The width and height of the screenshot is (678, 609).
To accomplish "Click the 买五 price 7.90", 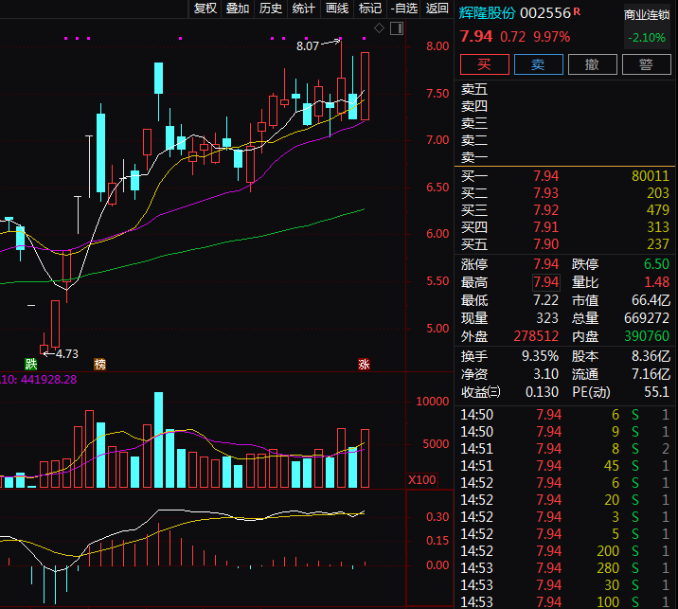I will tap(545, 244).
